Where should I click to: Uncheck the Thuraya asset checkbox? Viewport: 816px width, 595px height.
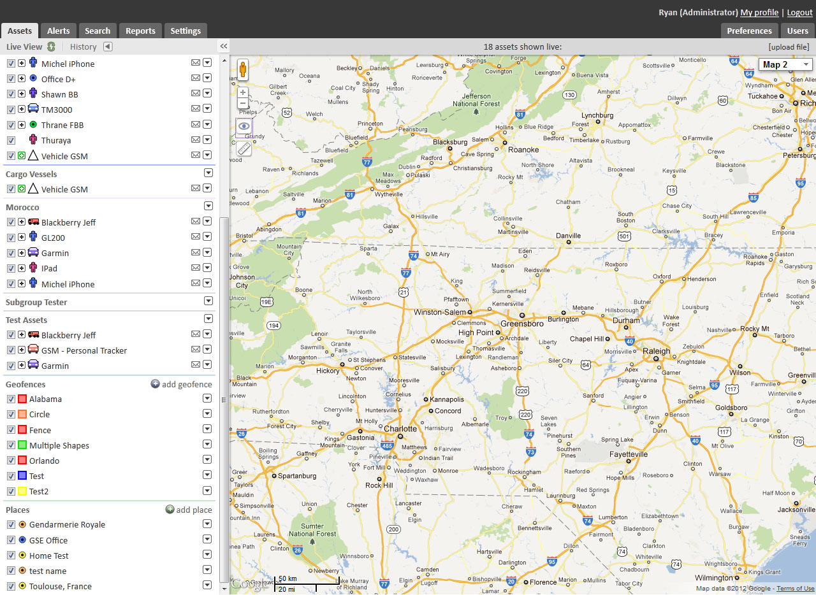(11, 140)
